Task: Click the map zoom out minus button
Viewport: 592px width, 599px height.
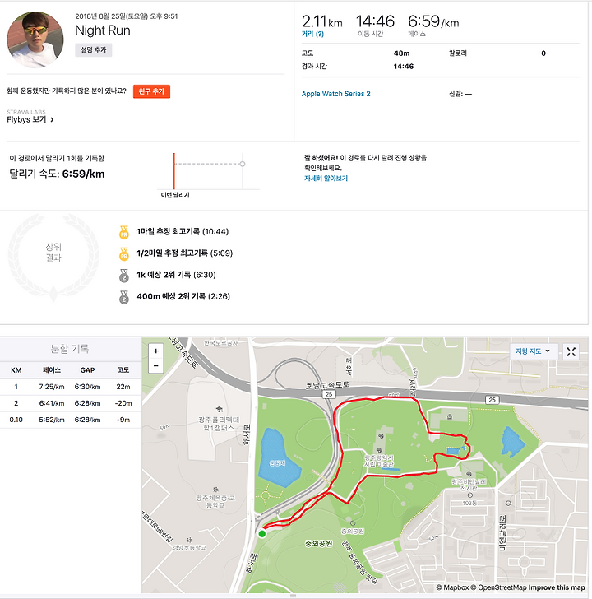Action: tap(155, 365)
